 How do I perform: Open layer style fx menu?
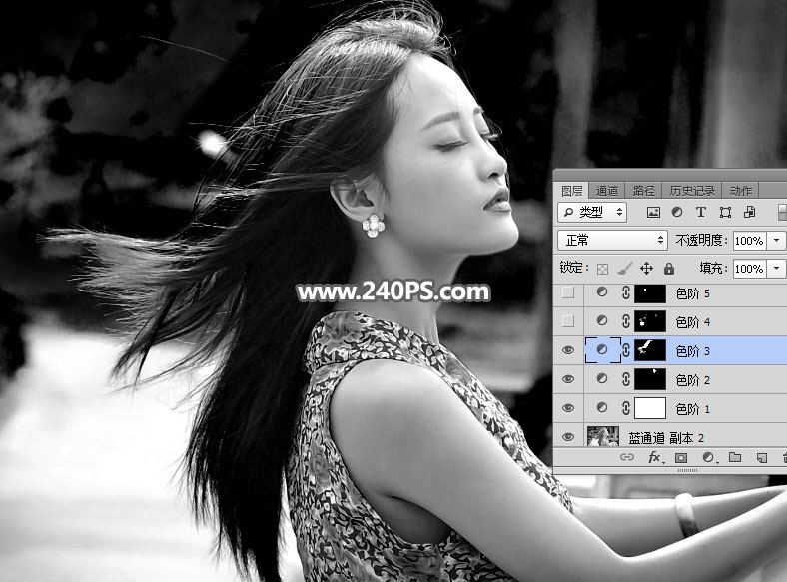pyautogui.click(x=654, y=457)
